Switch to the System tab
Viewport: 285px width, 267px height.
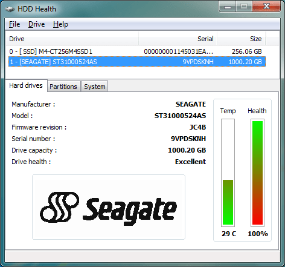tap(95, 87)
